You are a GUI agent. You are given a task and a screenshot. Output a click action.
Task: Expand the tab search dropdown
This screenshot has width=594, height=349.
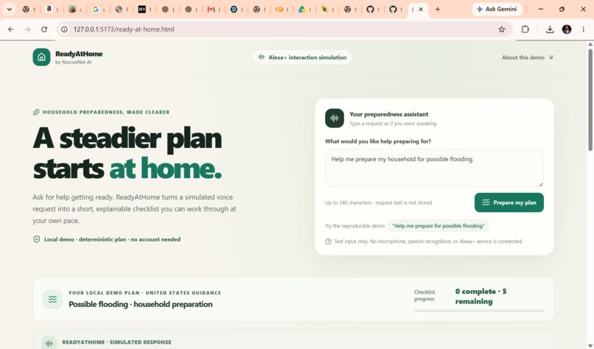9,10
